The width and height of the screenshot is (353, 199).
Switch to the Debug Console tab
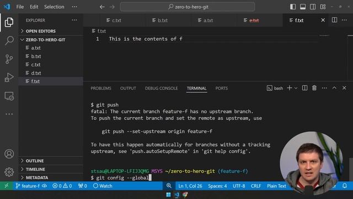point(162,88)
